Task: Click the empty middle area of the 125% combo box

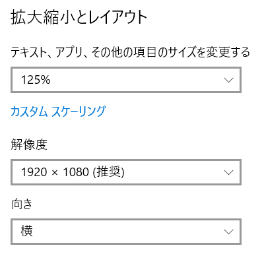Action: pyautogui.click(x=137, y=80)
